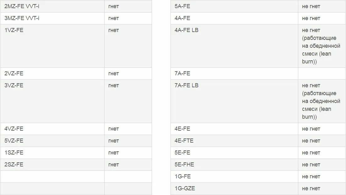Select the 3MZ-FE VVT-i table cell
The height and width of the screenshot is (195, 346).
[x=22, y=18]
